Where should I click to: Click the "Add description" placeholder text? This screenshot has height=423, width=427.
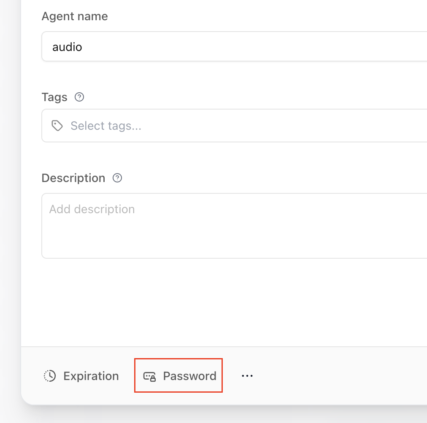coord(92,209)
